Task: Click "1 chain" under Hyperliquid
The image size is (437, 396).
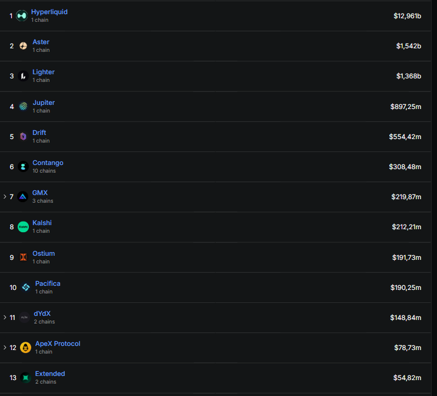Action: coord(40,20)
